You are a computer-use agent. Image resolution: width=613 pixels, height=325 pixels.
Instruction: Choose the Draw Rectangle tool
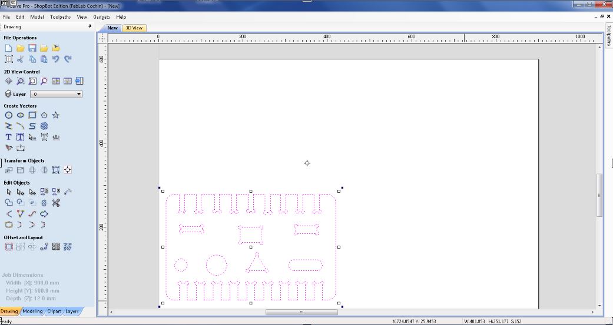coord(32,115)
